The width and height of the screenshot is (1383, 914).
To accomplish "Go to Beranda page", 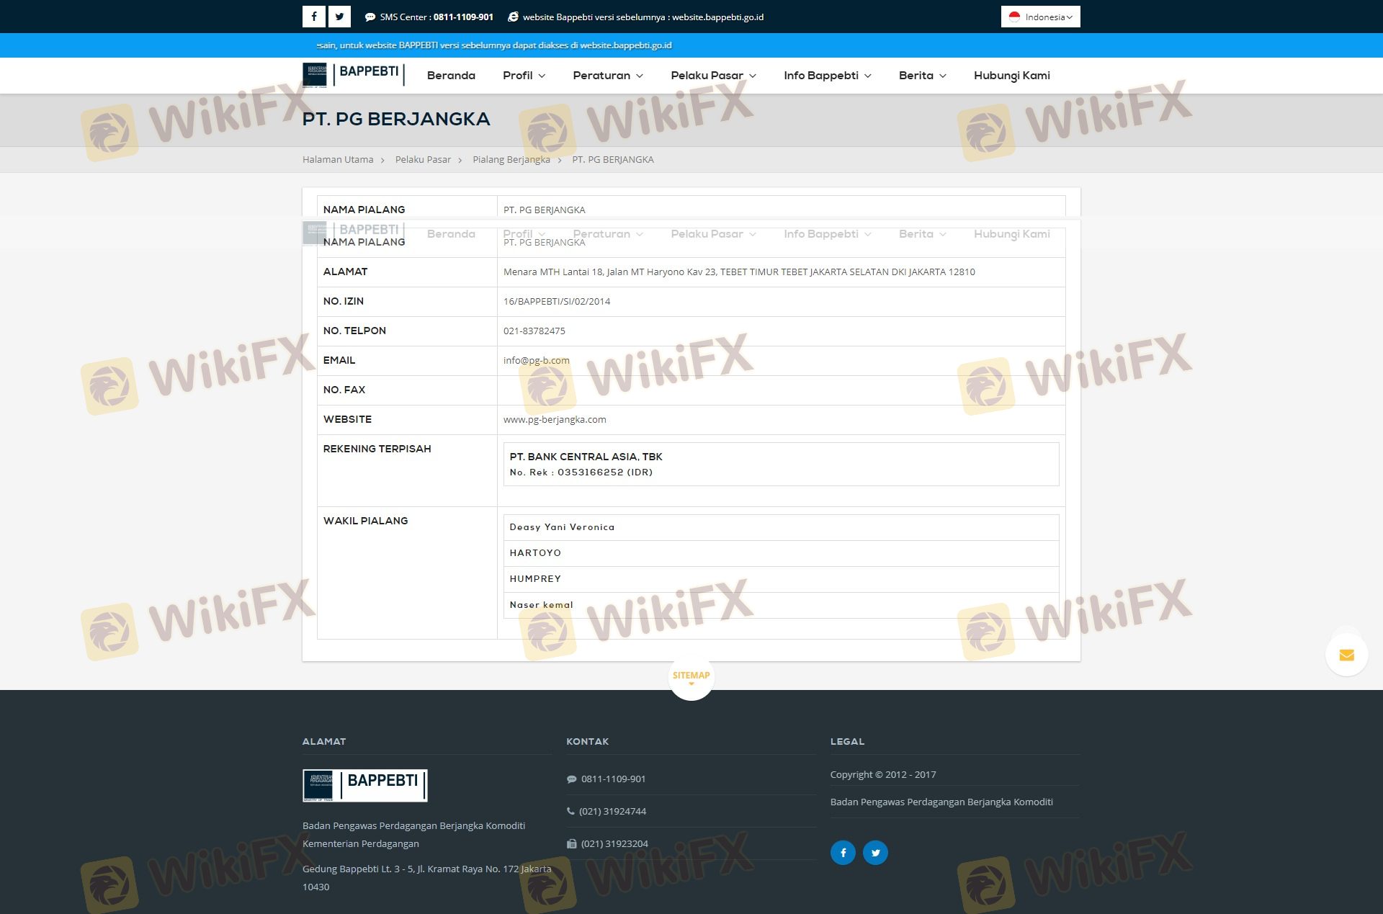I will coord(451,76).
